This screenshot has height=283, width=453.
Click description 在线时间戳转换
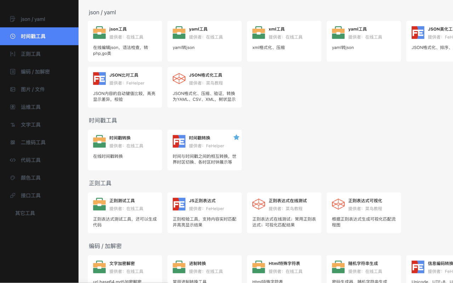click(108, 156)
